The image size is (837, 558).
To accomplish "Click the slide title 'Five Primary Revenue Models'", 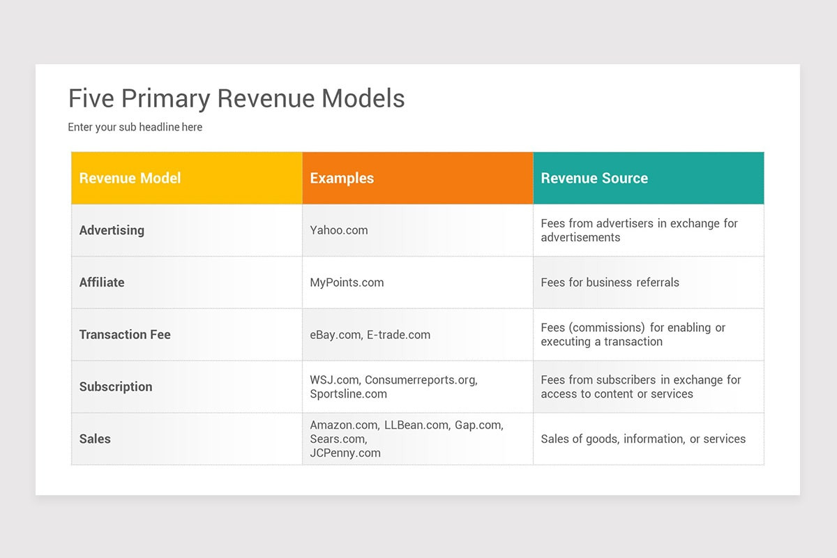I will coord(236,98).
